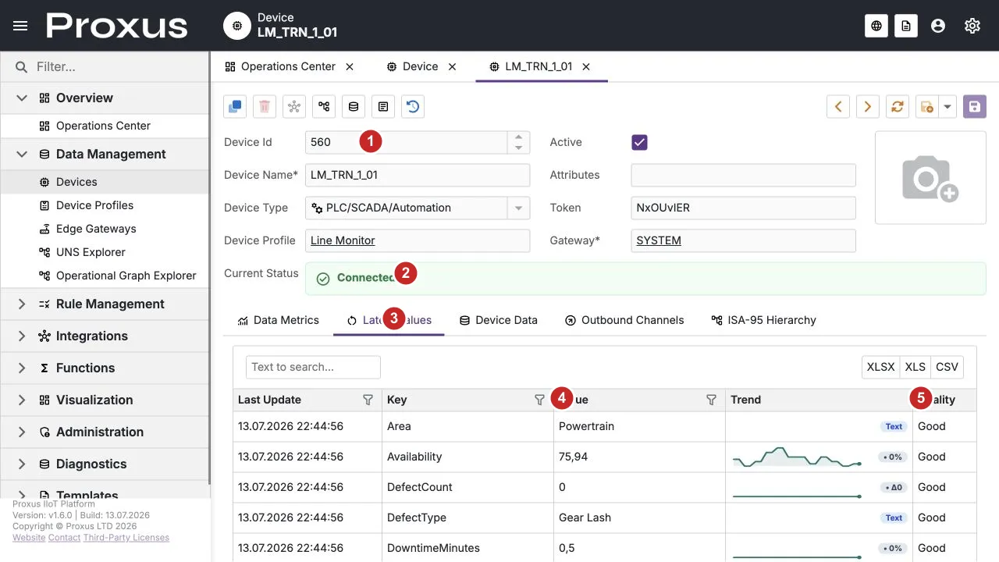Click the hierarchy tree toolbar icon
Image resolution: width=999 pixels, height=562 pixels.
[324, 107]
